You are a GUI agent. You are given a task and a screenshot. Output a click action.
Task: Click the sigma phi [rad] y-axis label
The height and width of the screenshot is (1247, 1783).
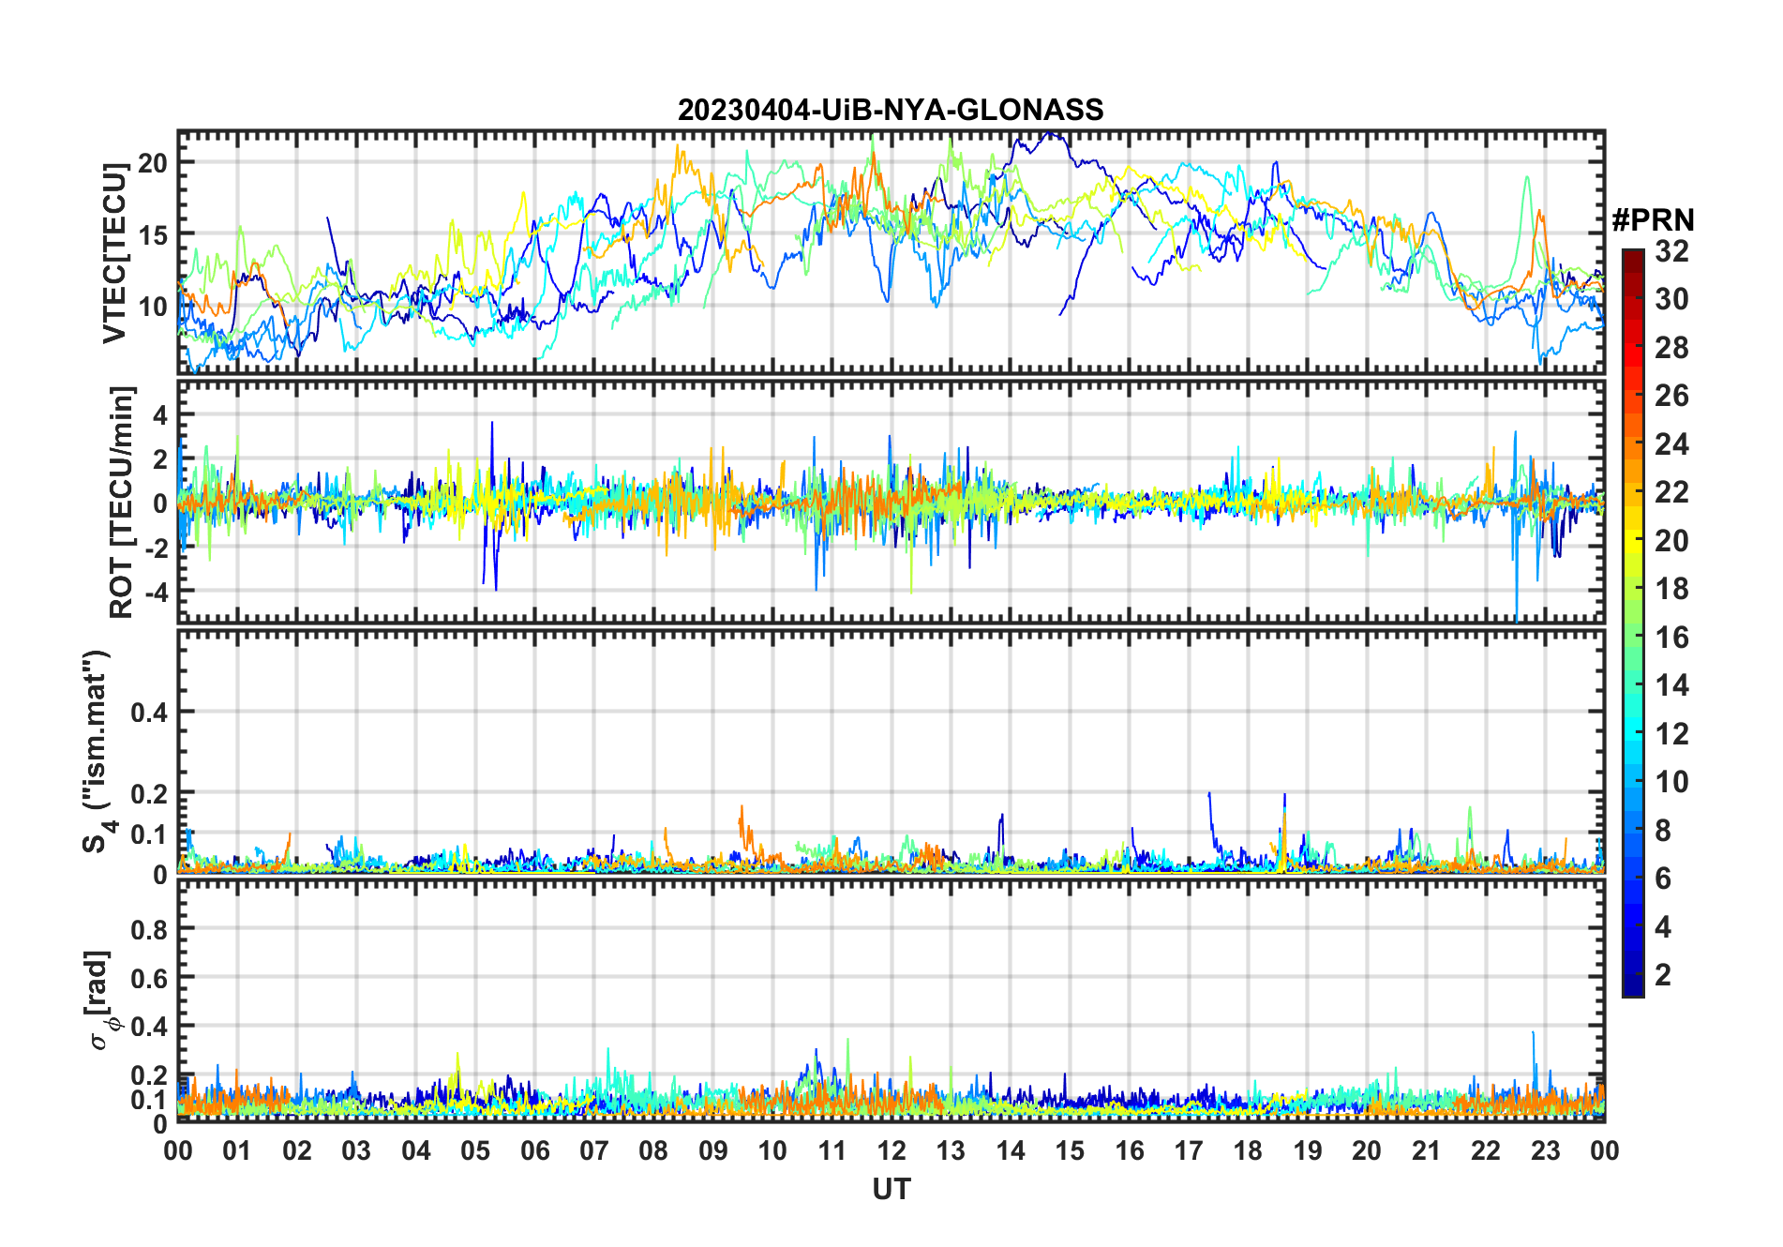101,1000
